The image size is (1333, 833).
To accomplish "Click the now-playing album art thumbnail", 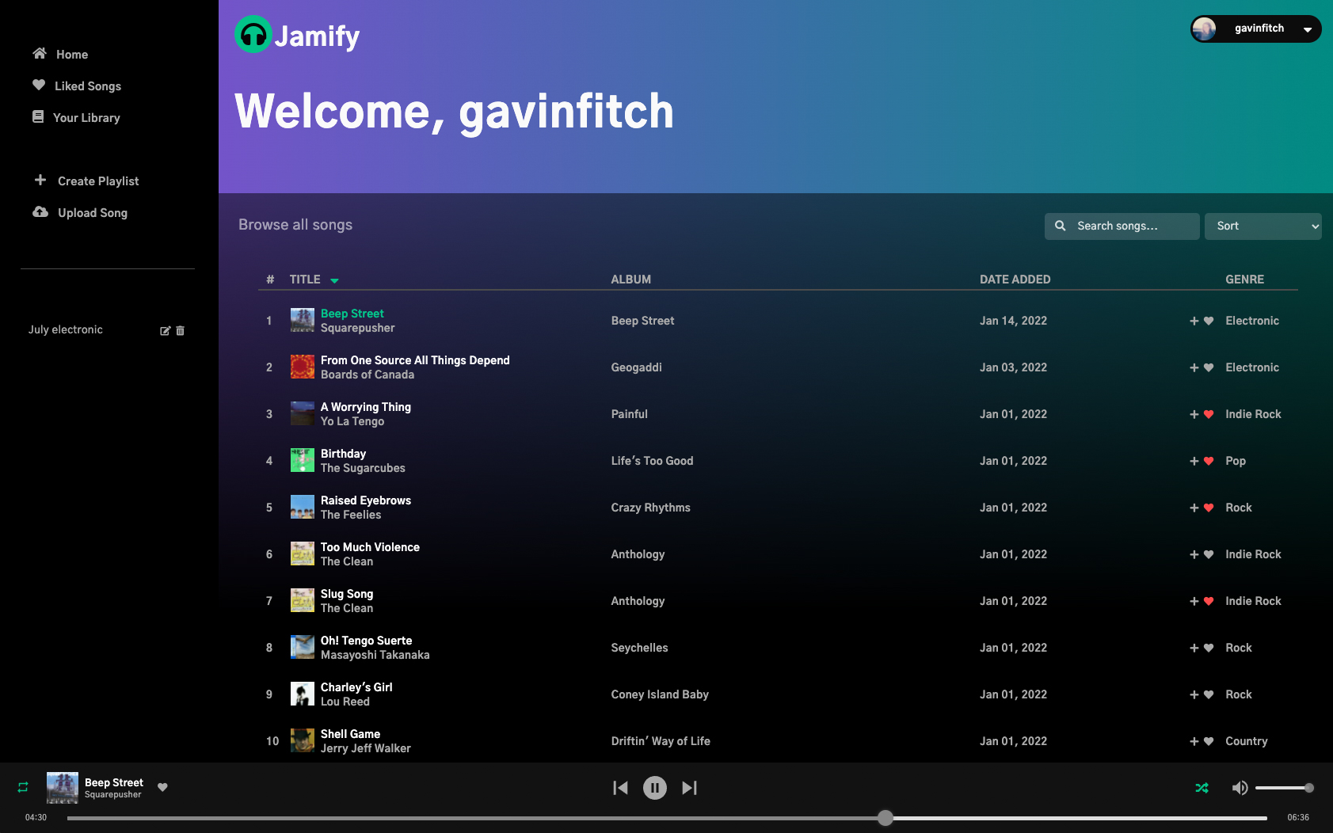I will click(63, 788).
